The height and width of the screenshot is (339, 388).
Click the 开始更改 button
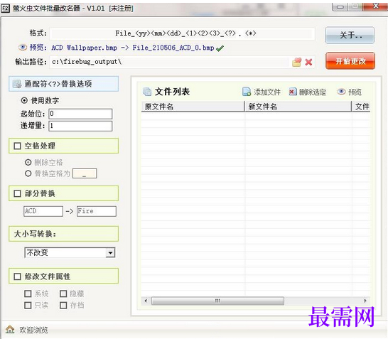coord(350,61)
